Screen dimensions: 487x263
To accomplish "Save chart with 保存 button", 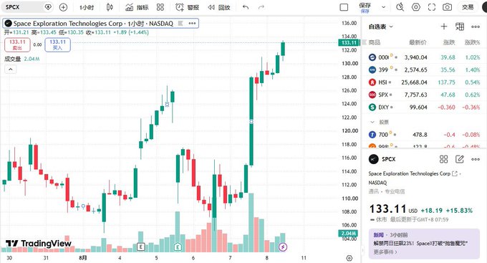I will coord(365,7).
